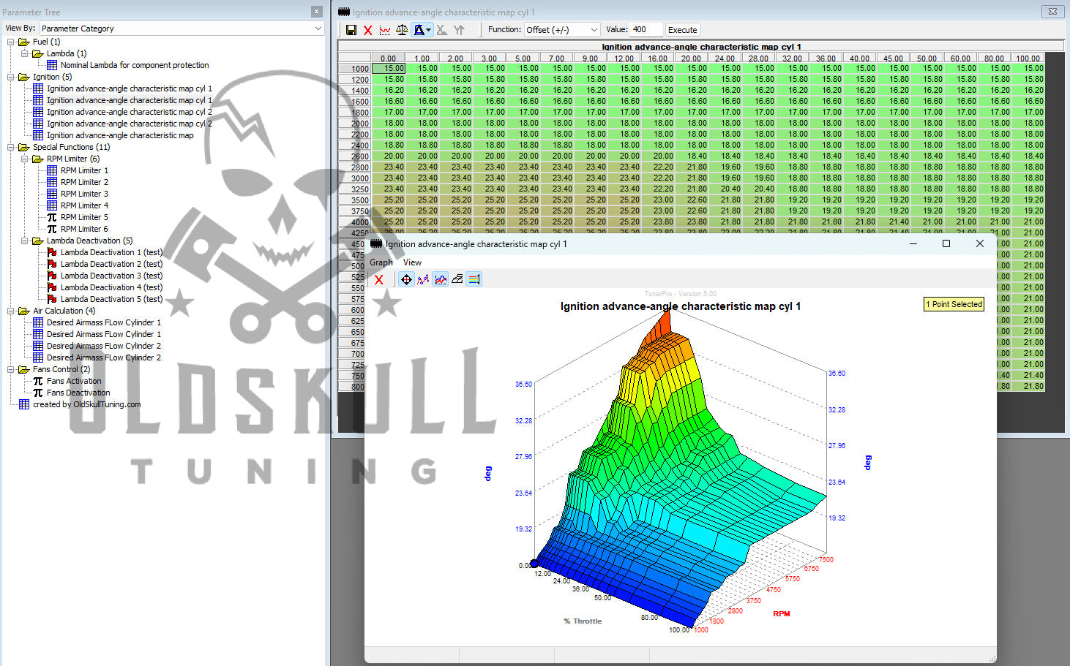Click column header 100.00 in map table
The width and height of the screenshot is (1070, 666).
point(1028,58)
